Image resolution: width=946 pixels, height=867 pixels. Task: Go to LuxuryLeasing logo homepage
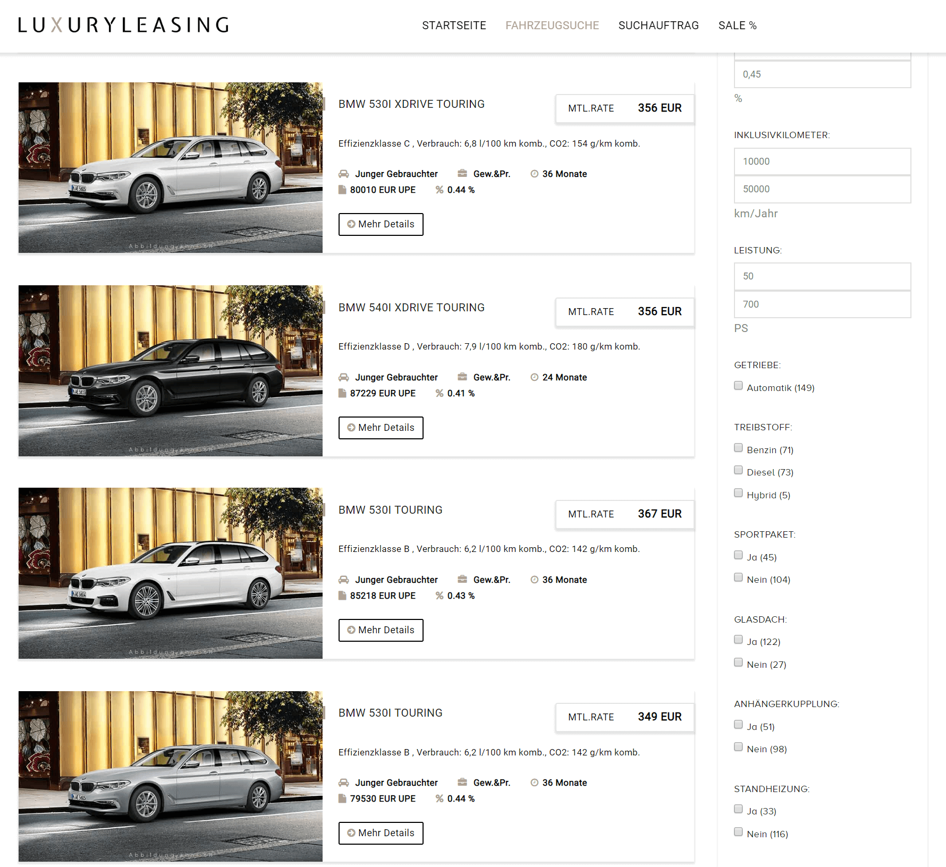(x=123, y=25)
